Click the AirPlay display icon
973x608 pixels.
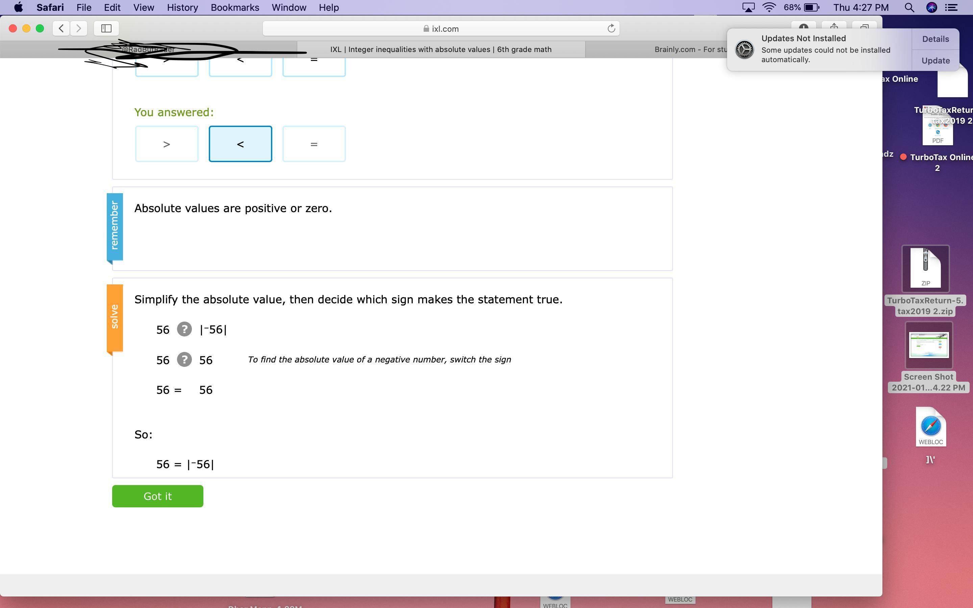(x=748, y=8)
